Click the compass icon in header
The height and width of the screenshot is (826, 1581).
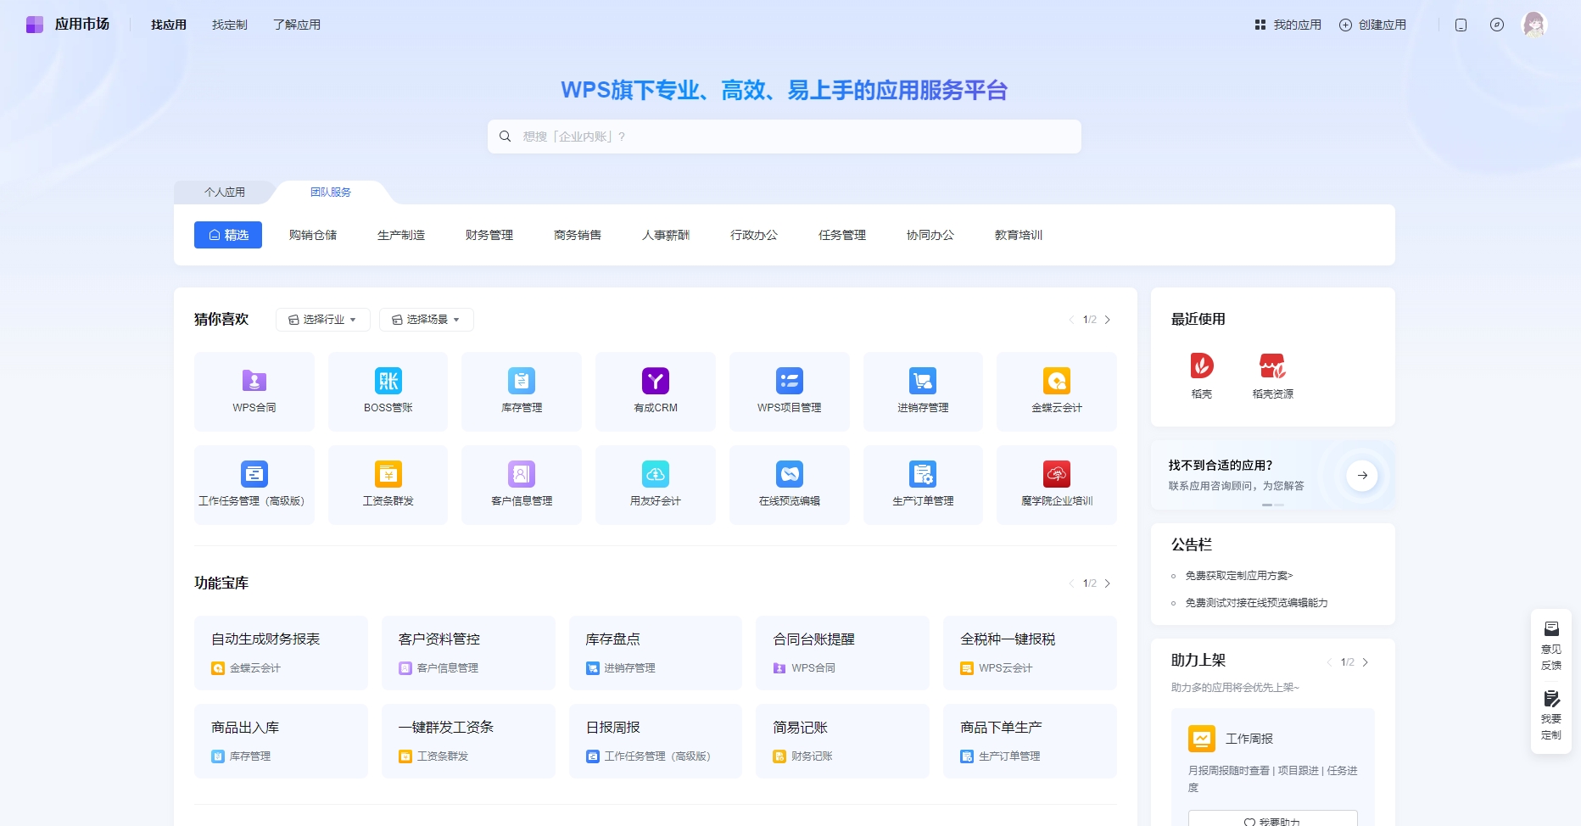pos(1497,25)
